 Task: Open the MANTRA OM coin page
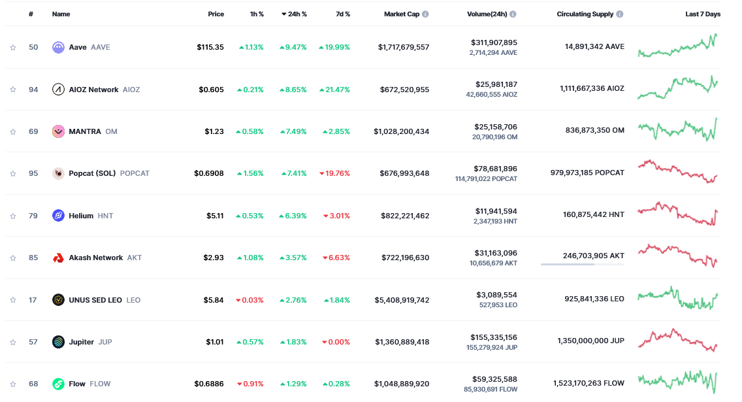[x=93, y=131]
